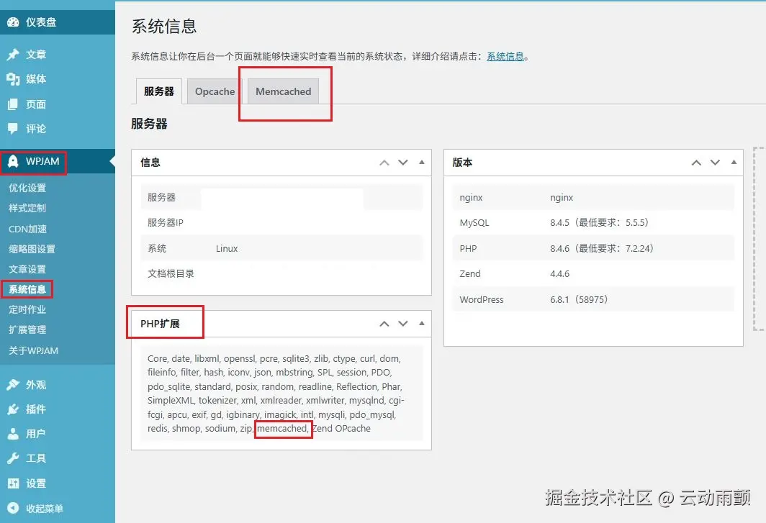Open 定时作业 submenu item

[x=27, y=309]
